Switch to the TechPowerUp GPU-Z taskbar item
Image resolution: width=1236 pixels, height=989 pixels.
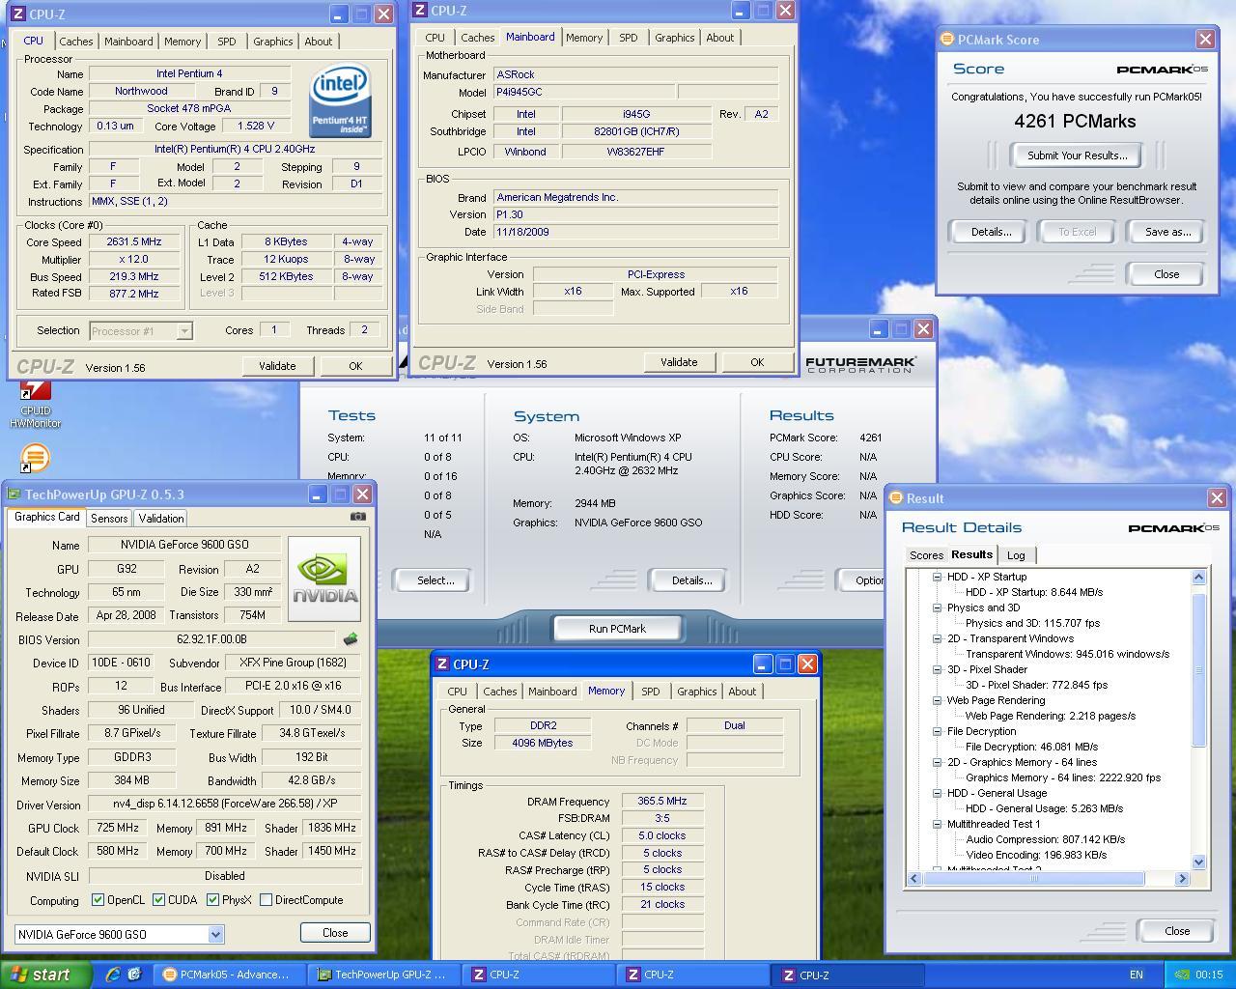[x=384, y=975]
